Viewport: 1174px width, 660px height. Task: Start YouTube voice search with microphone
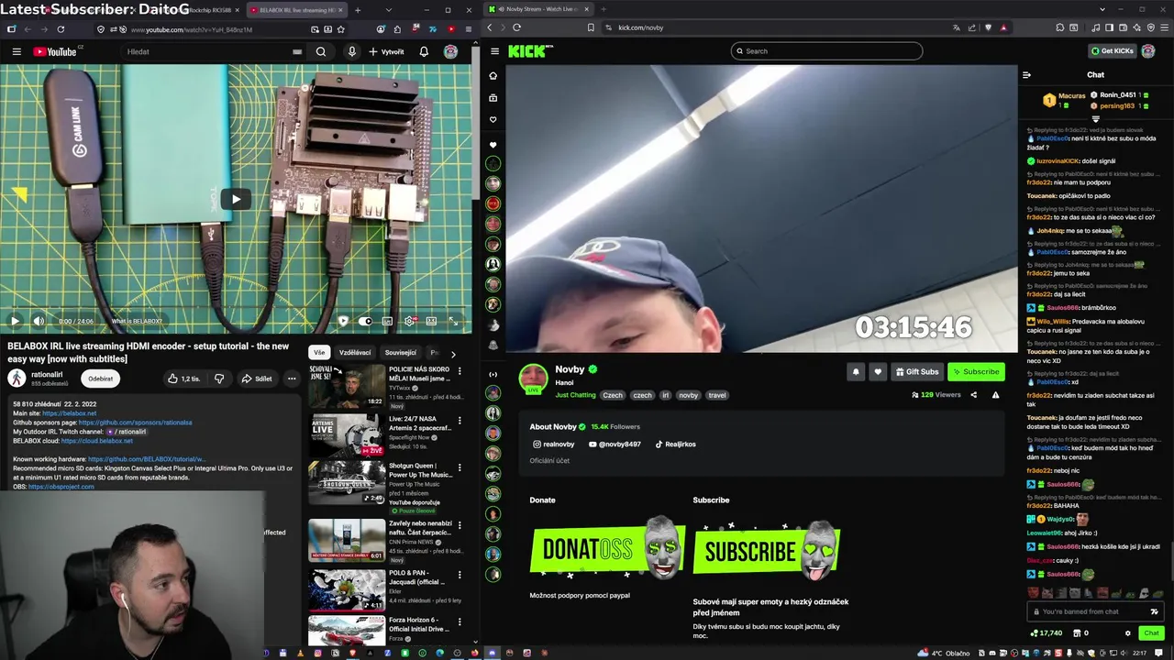(351, 51)
